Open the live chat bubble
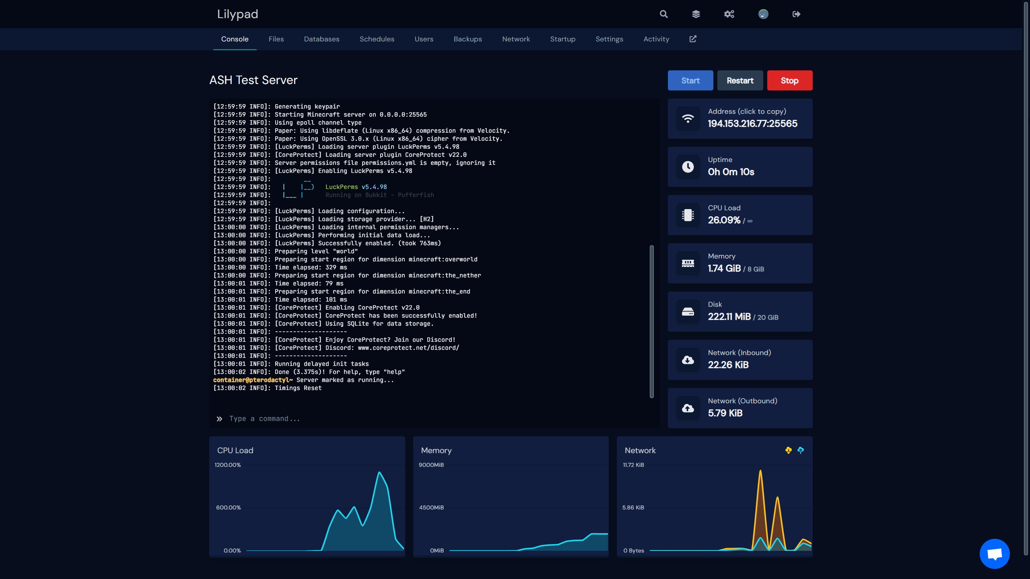 click(x=995, y=554)
